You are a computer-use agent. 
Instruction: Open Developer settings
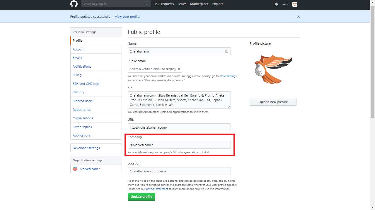[x=96, y=148]
